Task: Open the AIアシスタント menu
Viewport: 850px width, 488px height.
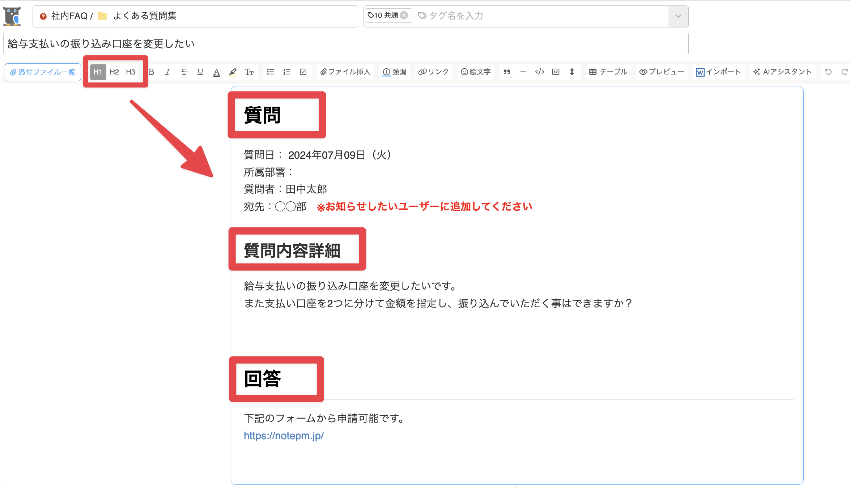Action: (x=782, y=72)
